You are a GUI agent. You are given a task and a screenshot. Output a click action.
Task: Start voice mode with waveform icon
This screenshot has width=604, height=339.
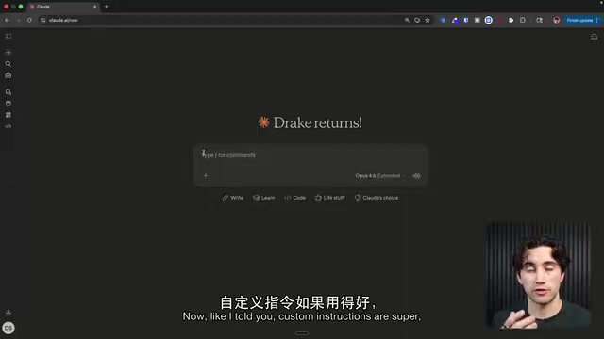click(416, 176)
